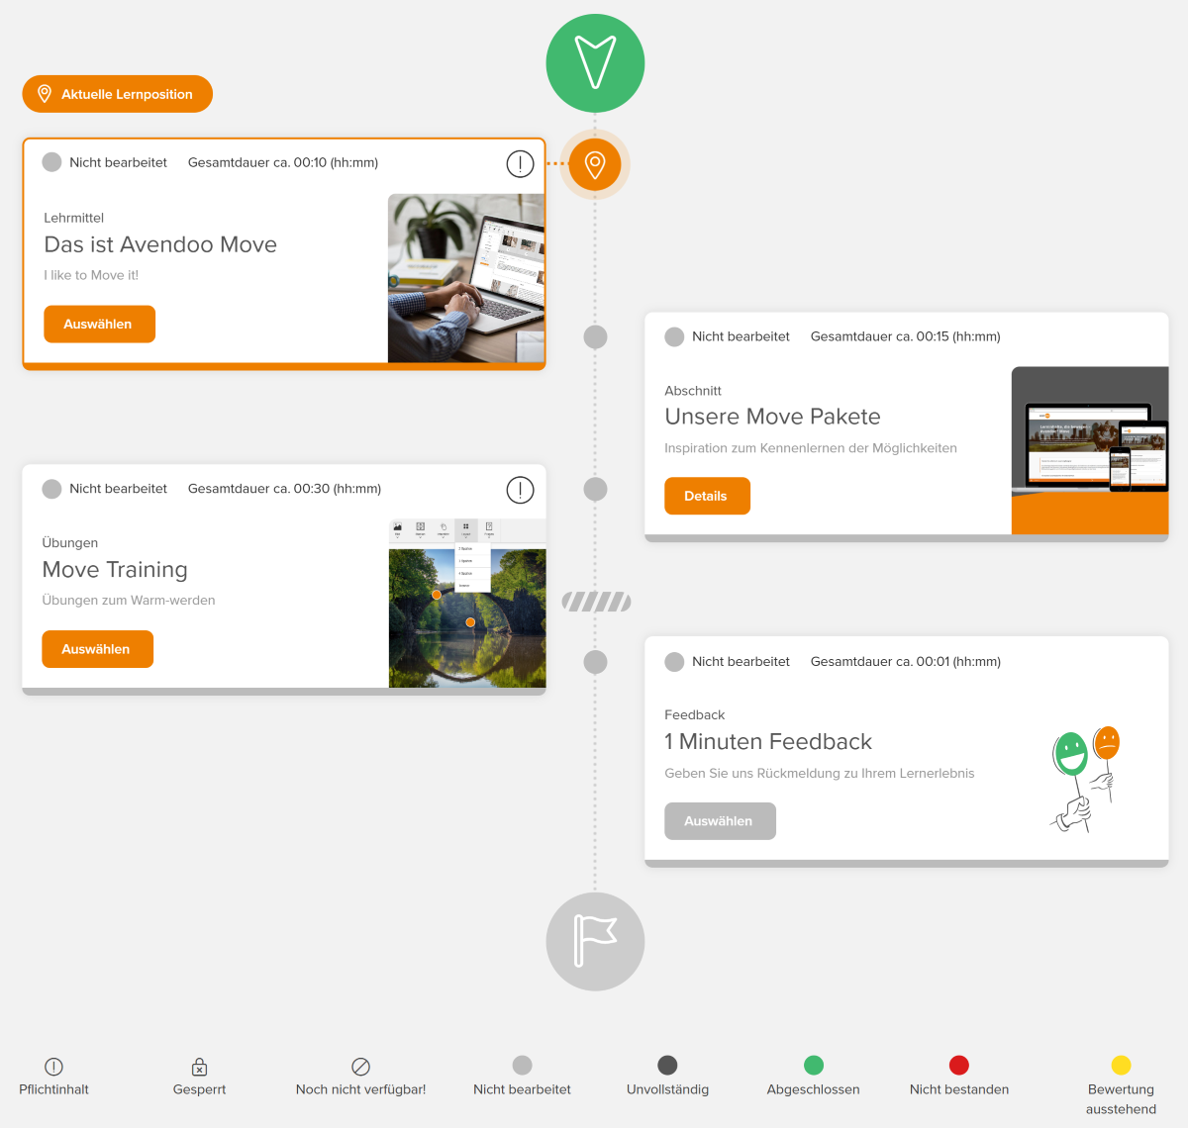This screenshot has width=1188, height=1128.
Task: Click the green start arrow icon
Action: coord(595,63)
